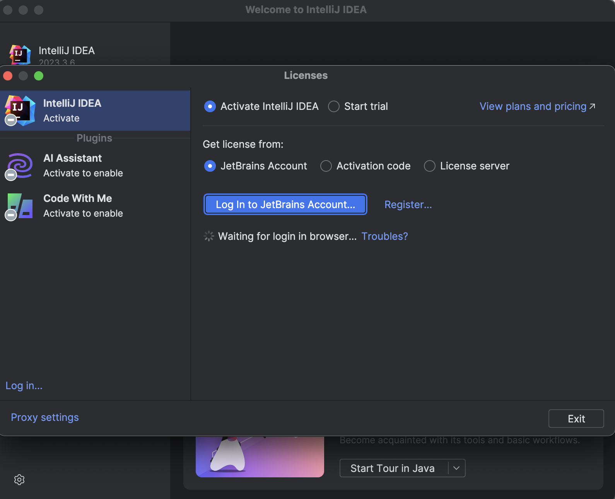
Task: Click the 'Waiting for login in browser...' text
Action: 287,236
